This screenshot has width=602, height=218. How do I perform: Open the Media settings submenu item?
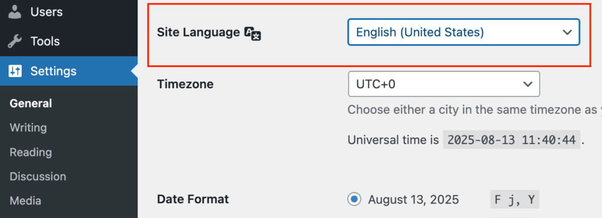(25, 201)
